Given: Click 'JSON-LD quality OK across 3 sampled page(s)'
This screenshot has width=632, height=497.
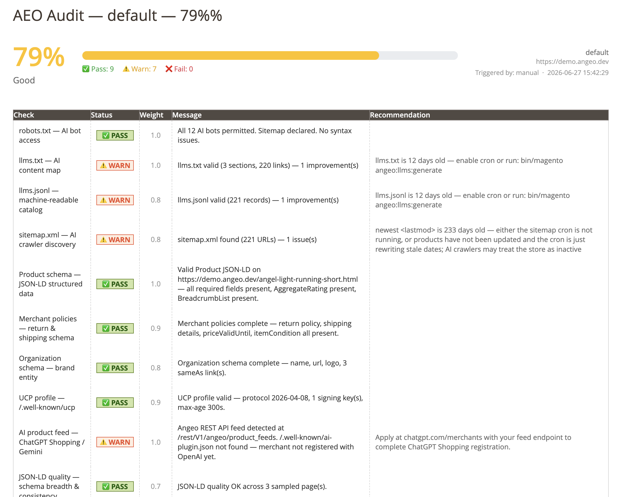Looking at the screenshot, I should coord(252,486).
